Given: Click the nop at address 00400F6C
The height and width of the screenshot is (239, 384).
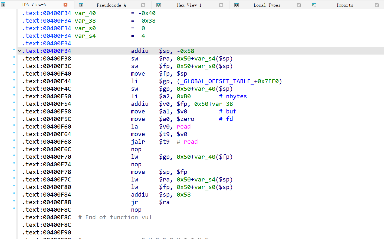Looking at the screenshot, I should point(136,149).
